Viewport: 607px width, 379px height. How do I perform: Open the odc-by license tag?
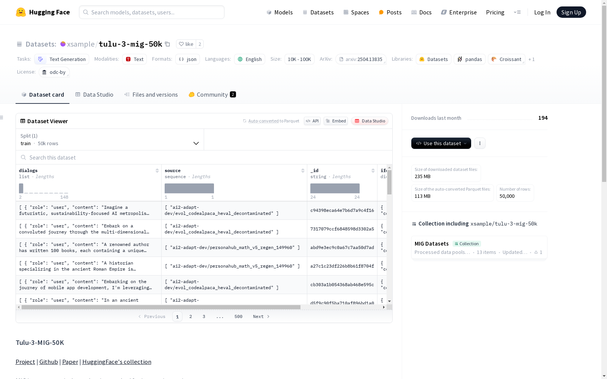(54, 72)
